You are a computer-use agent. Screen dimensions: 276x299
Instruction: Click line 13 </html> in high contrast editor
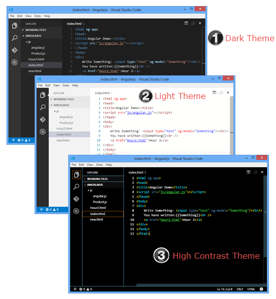click(x=143, y=234)
